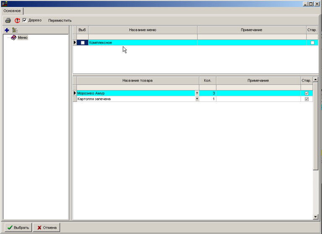Click the Название меню column header

(x=143, y=30)
